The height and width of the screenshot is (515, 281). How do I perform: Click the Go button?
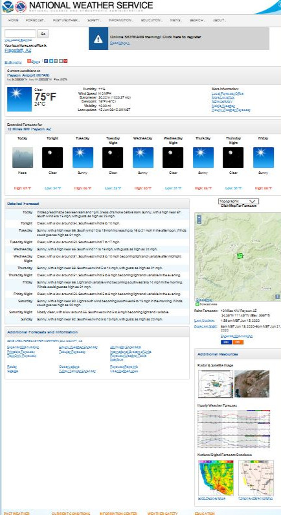point(43,34)
